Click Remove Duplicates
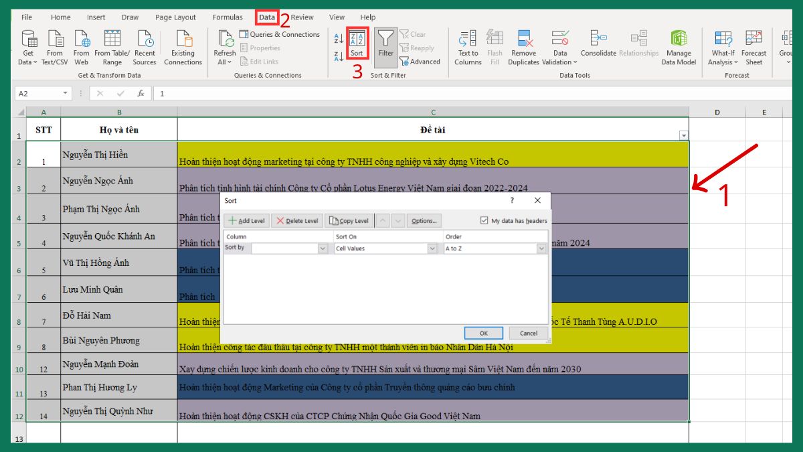The width and height of the screenshot is (803, 452). [x=523, y=47]
